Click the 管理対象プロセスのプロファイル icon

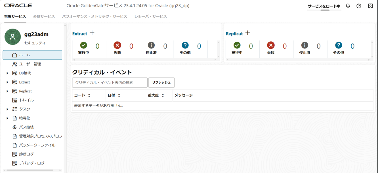[x=14, y=136]
